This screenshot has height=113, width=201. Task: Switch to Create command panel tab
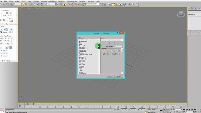coord(189,8)
